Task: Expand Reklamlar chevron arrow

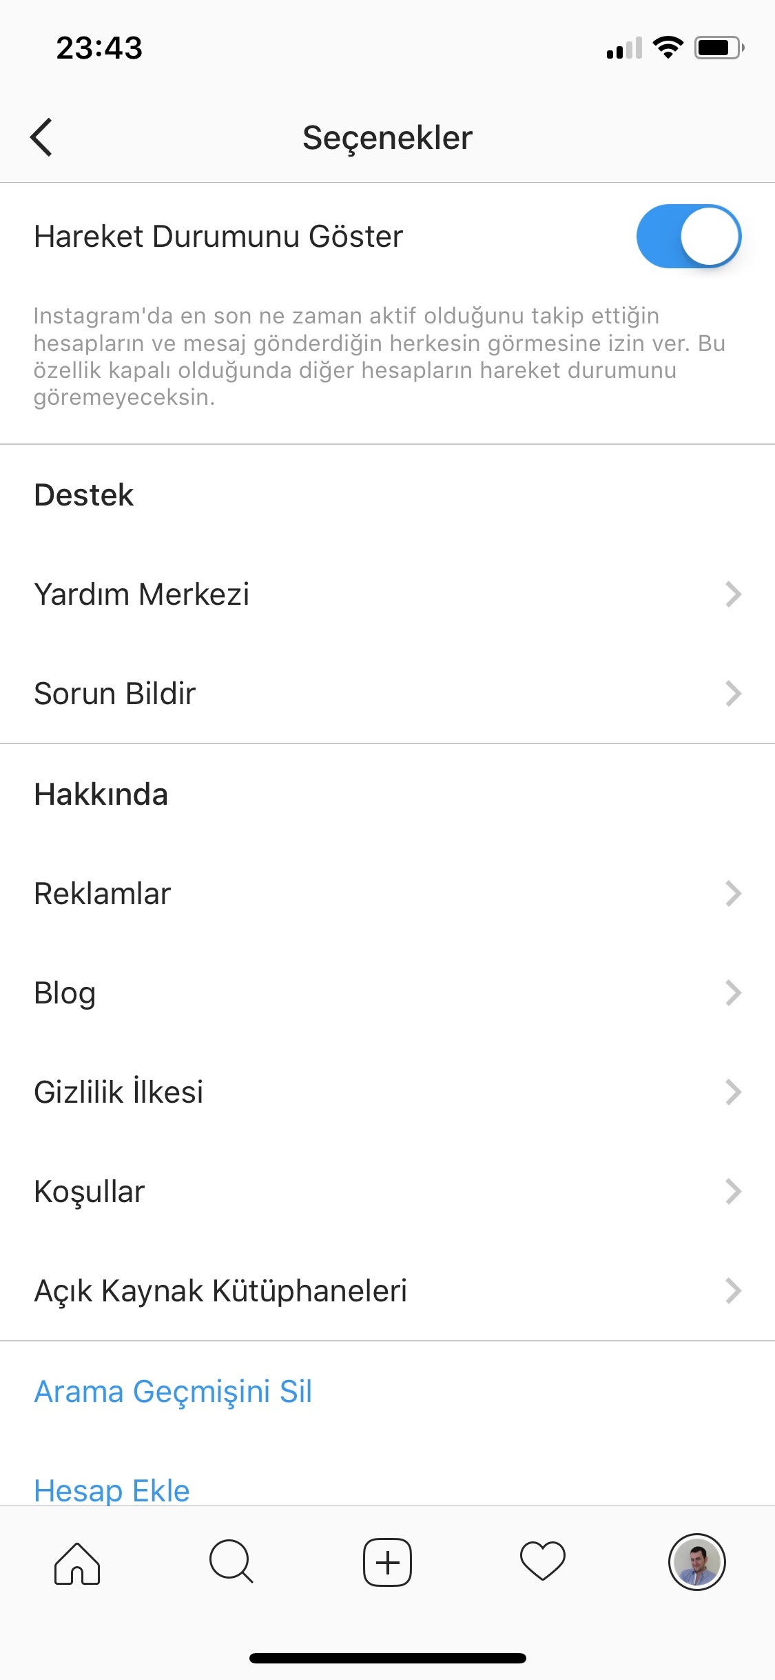Action: pyautogui.click(x=733, y=893)
